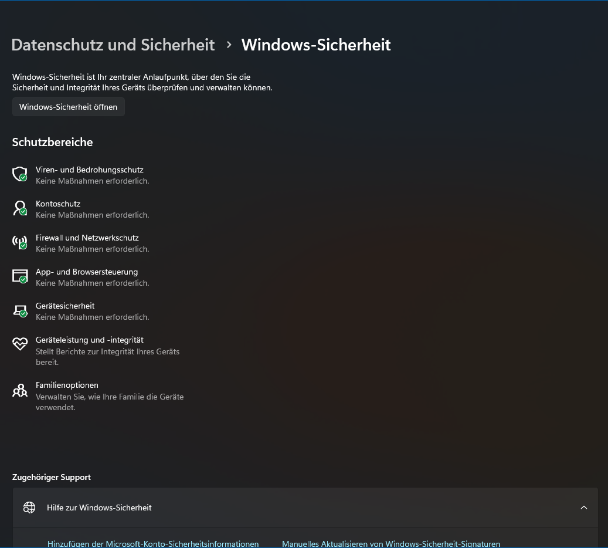Select the App- und Browsersteuerung title text
Screen dimensions: 608x548
pyautogui.click(x=87, y=272)
